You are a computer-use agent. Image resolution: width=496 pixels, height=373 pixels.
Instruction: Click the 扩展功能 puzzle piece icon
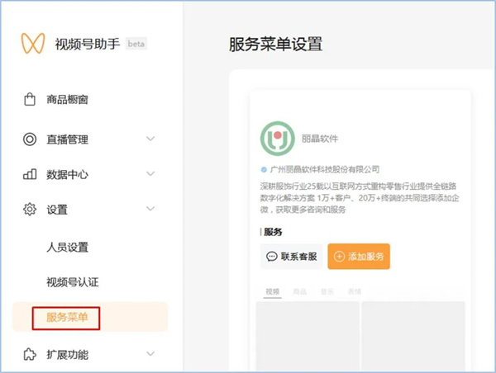[x=30, y=354]
